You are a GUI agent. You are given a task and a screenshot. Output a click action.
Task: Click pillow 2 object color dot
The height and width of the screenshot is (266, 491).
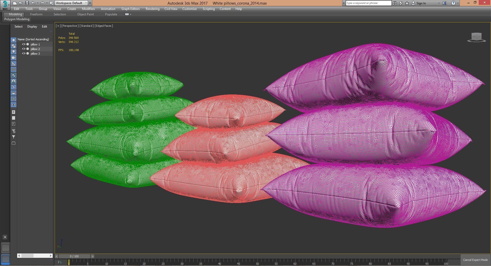click(x=28, y=49)
